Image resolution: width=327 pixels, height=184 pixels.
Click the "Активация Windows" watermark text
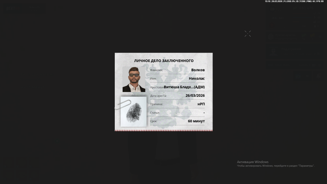(x=253, y=162)
